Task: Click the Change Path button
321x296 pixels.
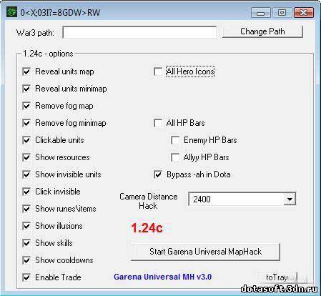Action: (262, 31)
